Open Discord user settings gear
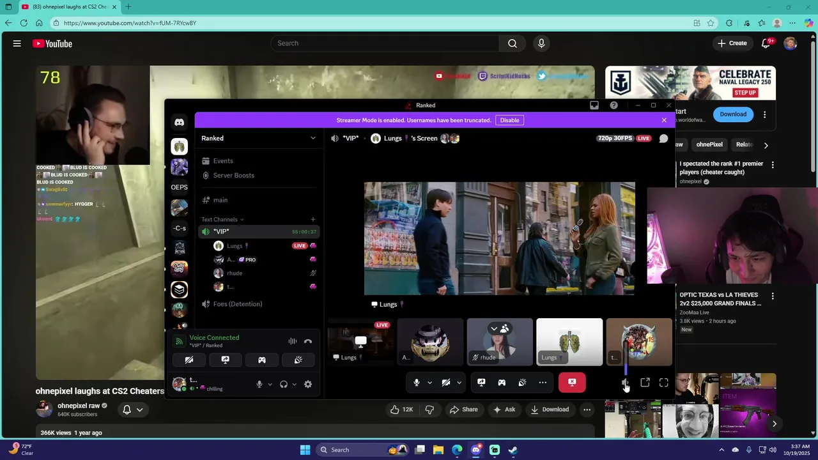This screenshot has width=818, height=460. tap(308, 384)
